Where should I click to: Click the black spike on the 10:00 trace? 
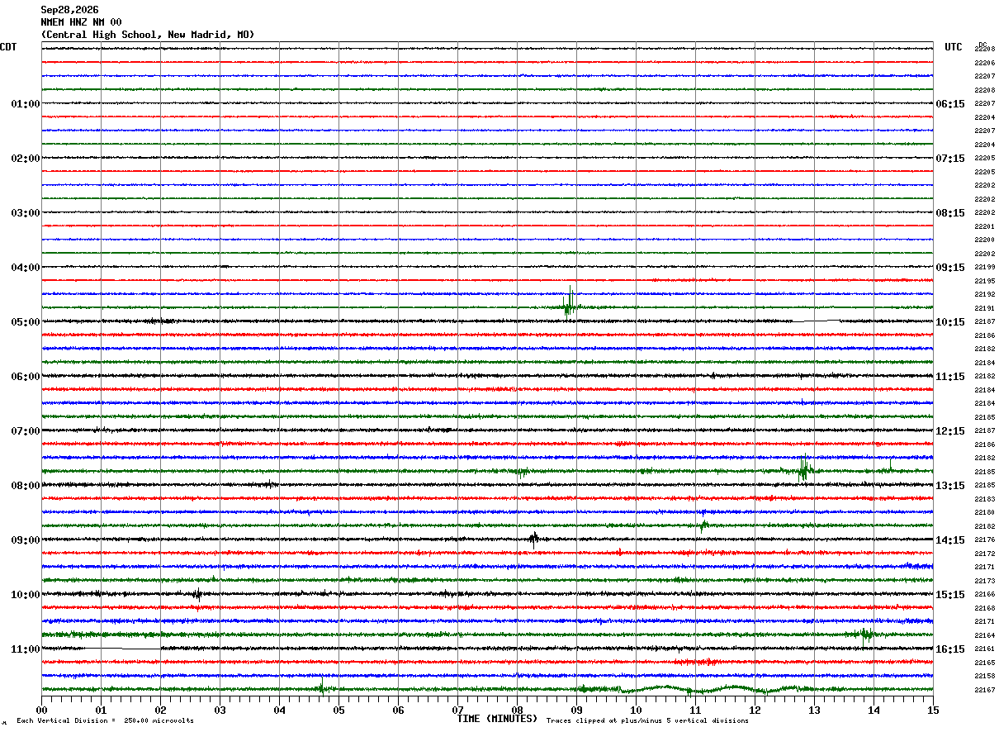point(197,594)
